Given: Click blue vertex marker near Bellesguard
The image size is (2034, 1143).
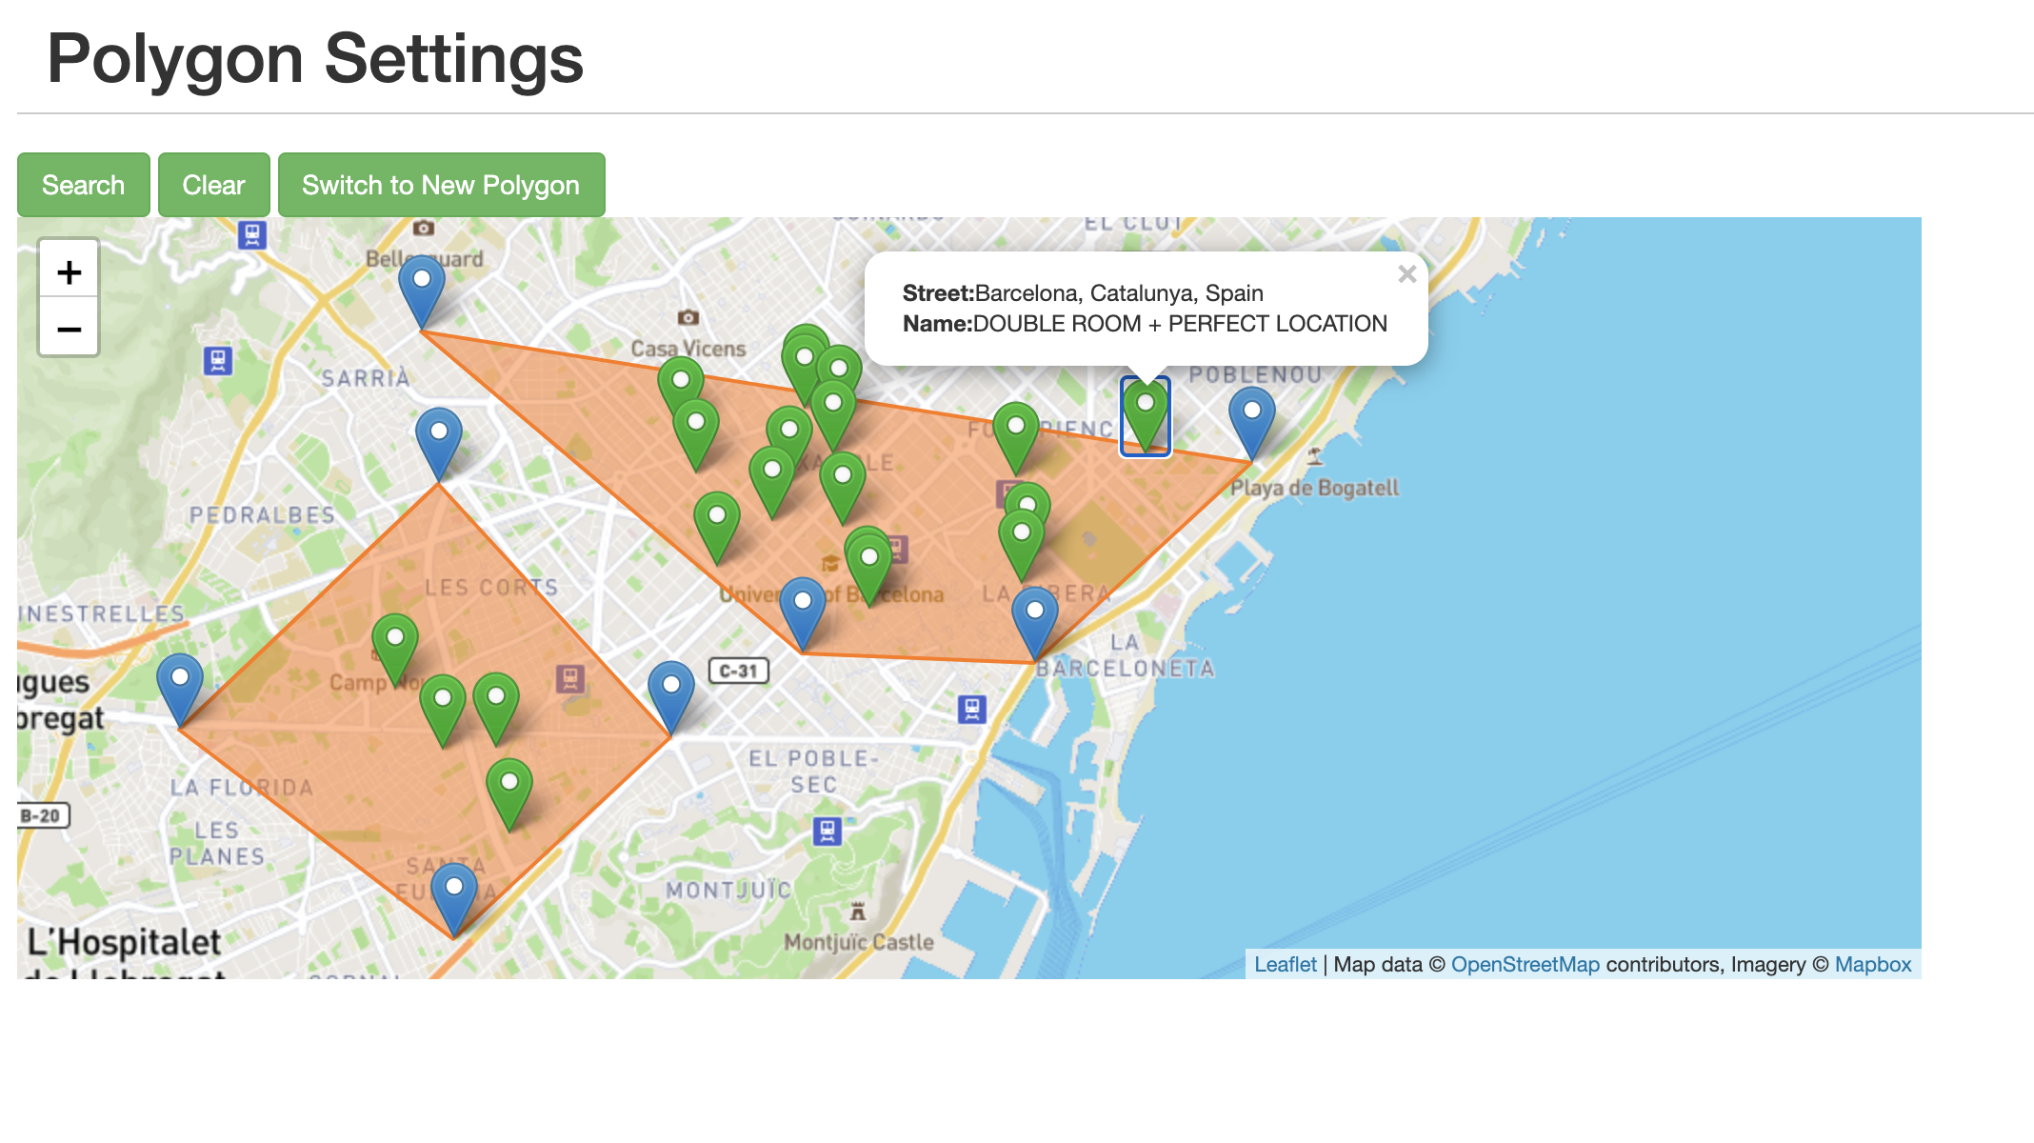Looking at the screenshot, I should pos(421,288).
